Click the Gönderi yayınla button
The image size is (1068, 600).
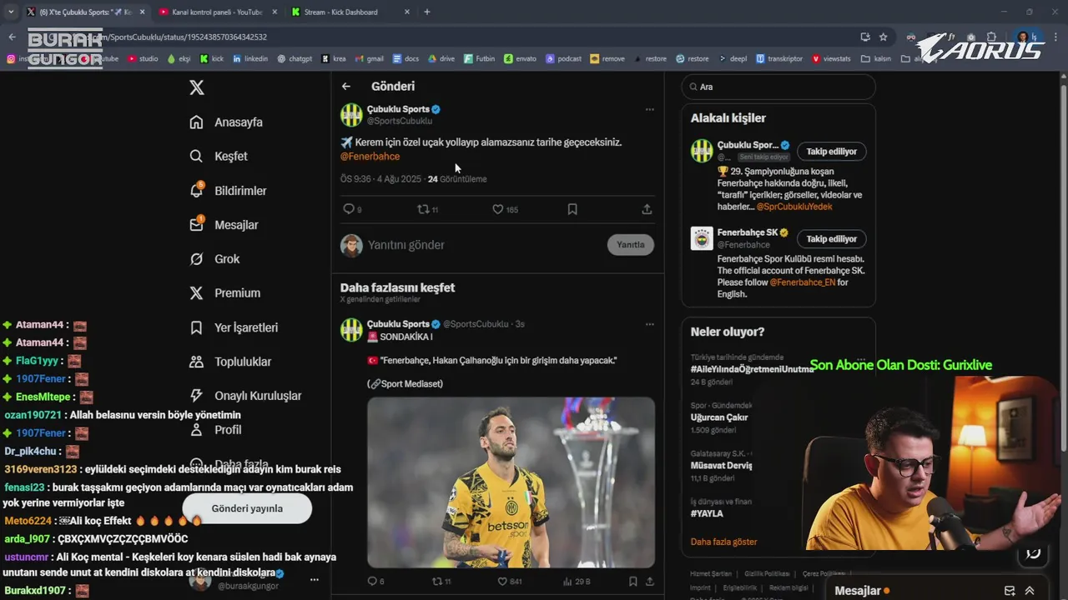coord(247,508)
